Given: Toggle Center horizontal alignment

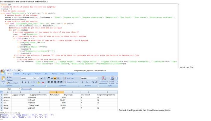Looking at the screenshot, I should pyautogui.click(x=52, y=82).
